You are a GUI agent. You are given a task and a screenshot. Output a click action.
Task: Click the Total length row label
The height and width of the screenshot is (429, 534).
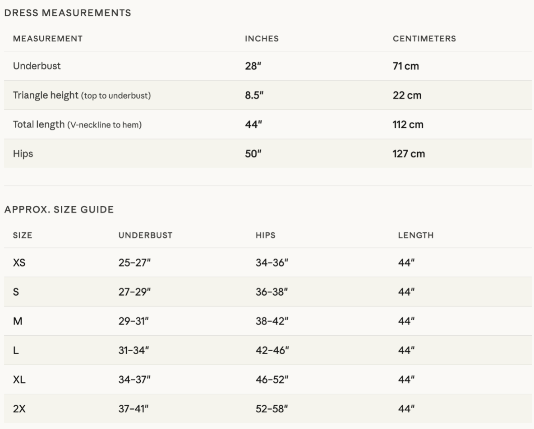click(77, 124)
